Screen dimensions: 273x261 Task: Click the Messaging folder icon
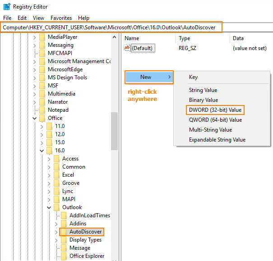[x=42, y=45]
